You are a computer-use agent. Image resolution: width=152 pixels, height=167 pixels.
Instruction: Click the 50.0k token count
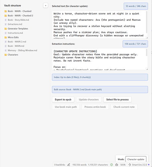123,165
